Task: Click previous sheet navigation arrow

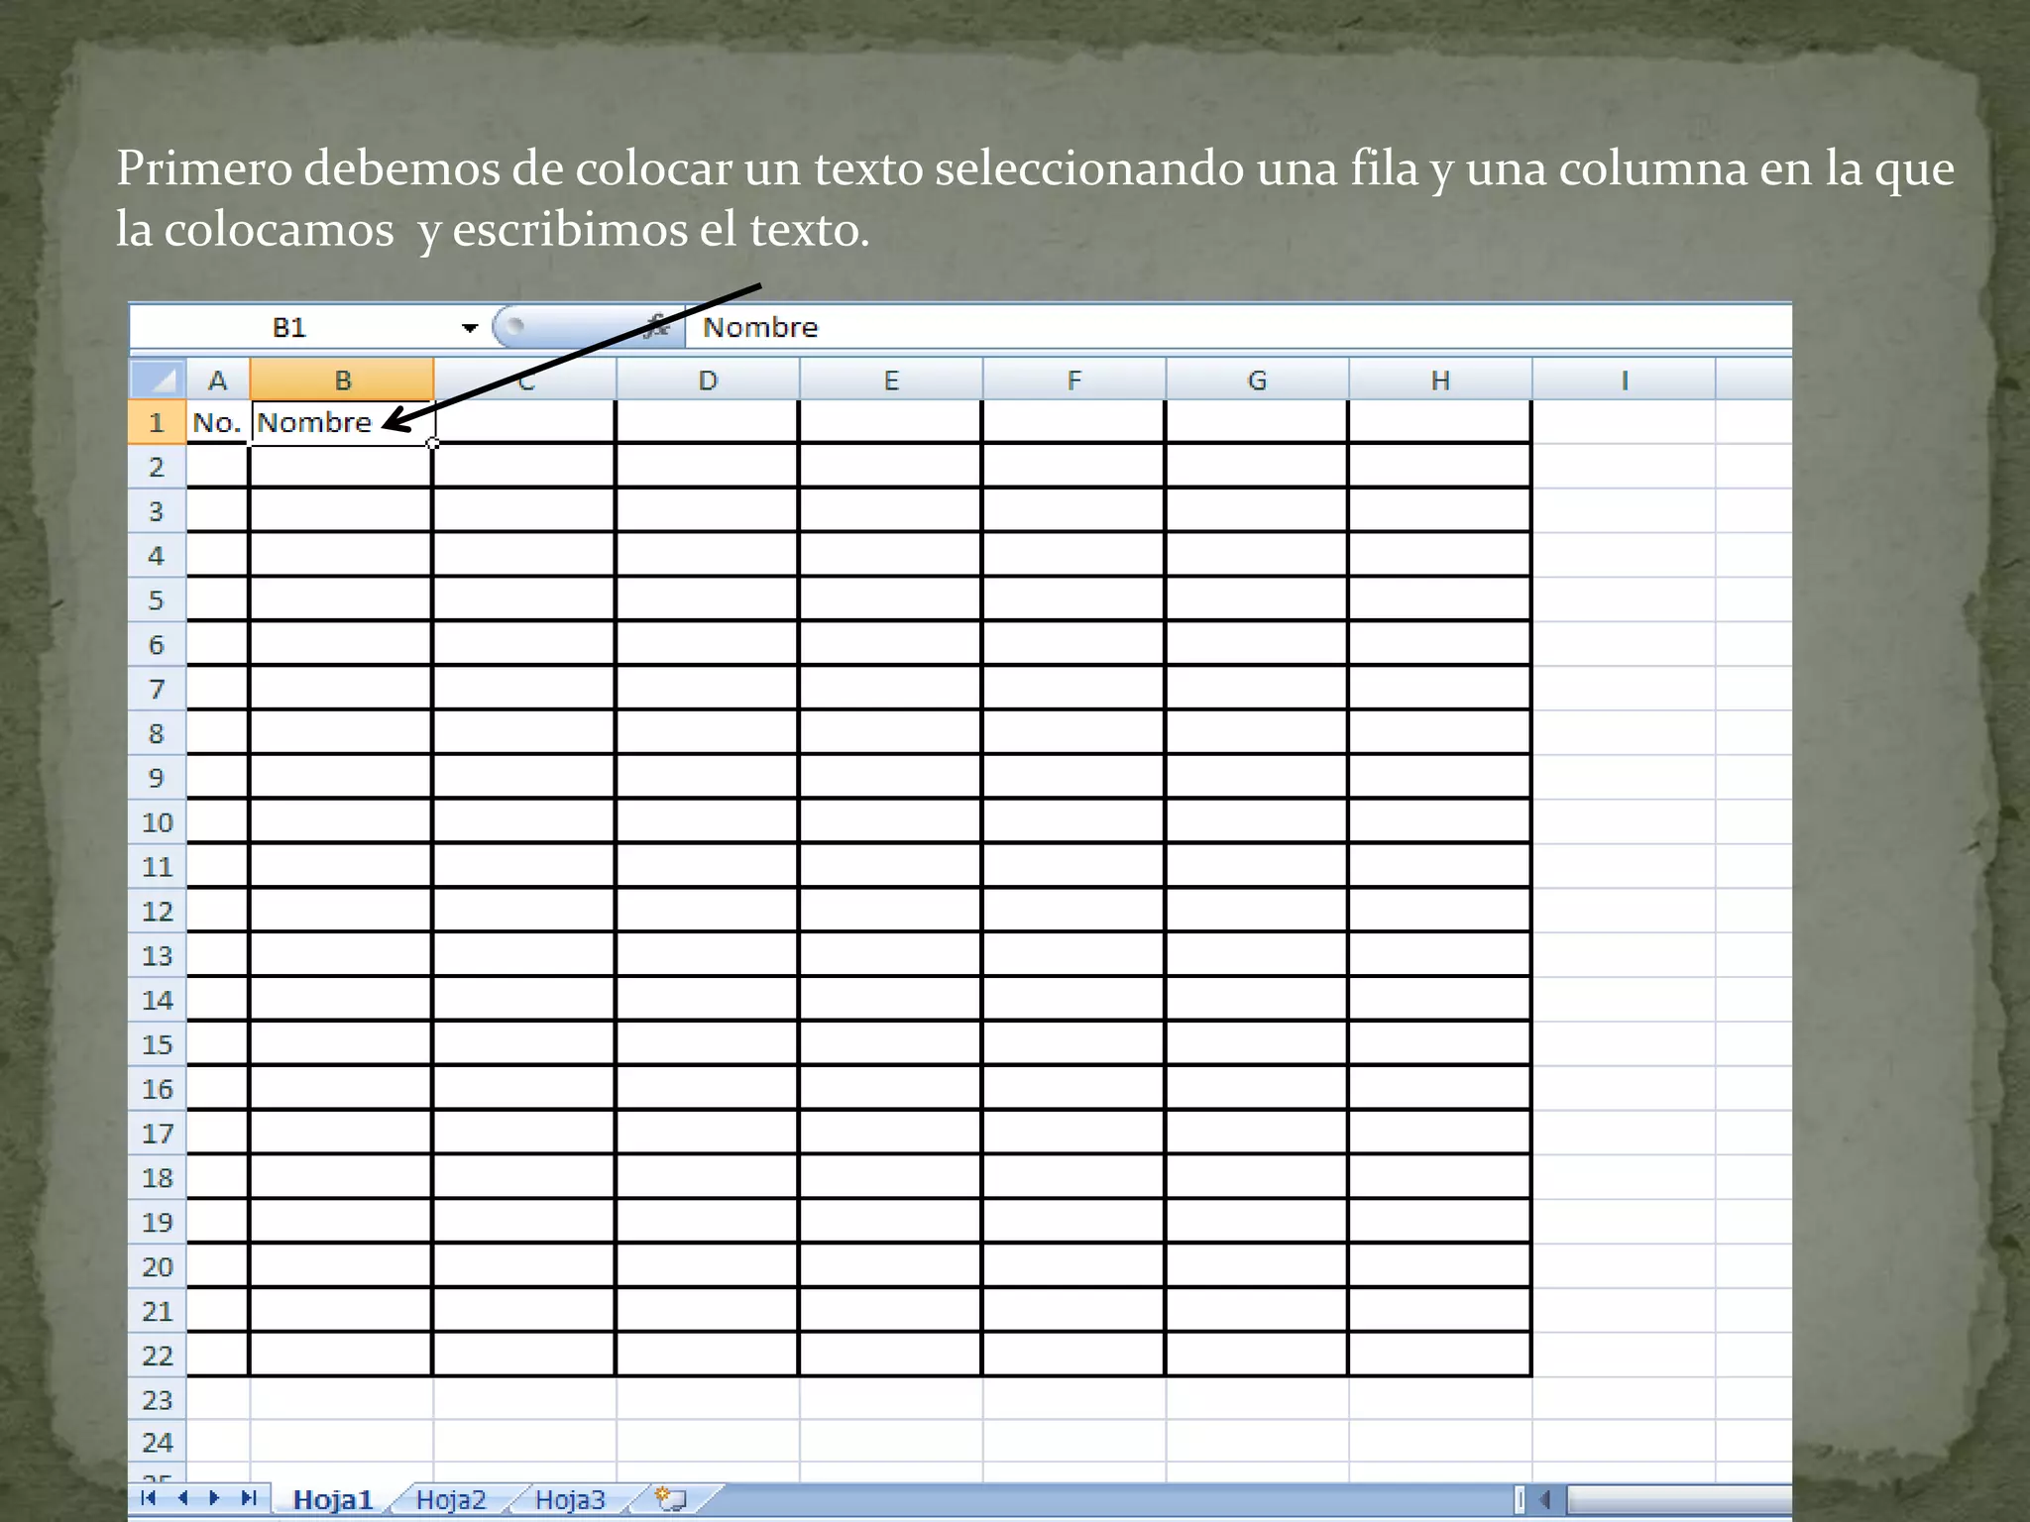Action: click(x=182, y=1497)
